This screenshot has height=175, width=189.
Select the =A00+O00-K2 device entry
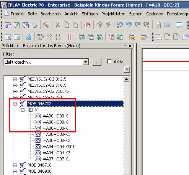(x=57, y=140)
